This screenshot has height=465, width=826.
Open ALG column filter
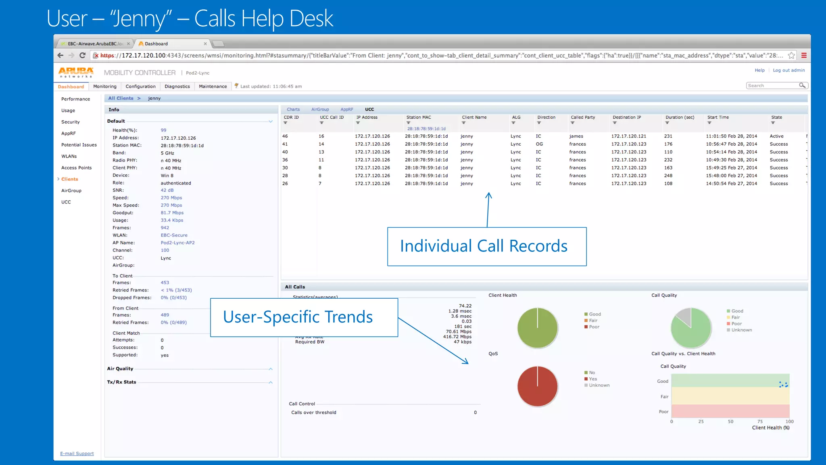[x=513, y=123]
